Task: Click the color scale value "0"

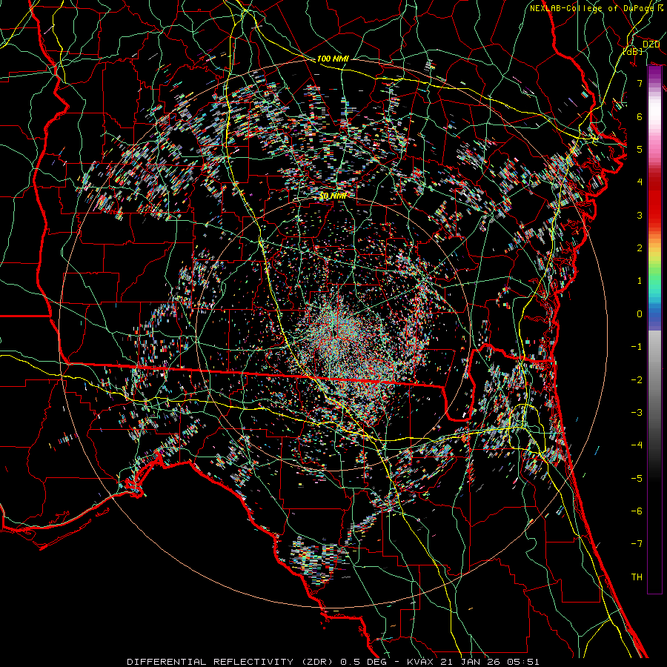Action: tap(640, 314)
